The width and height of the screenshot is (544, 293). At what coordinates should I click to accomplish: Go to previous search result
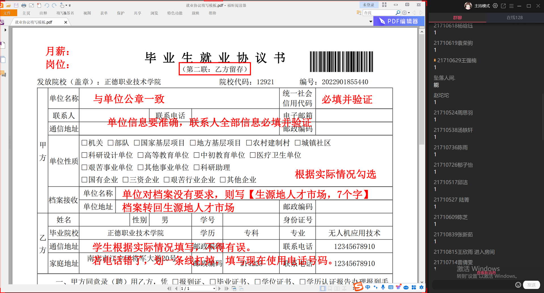coord(414,13)
